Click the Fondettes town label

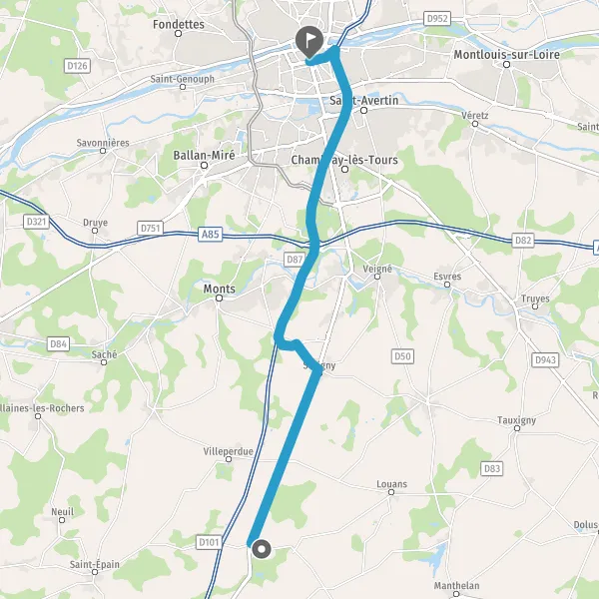pos(179,24)
